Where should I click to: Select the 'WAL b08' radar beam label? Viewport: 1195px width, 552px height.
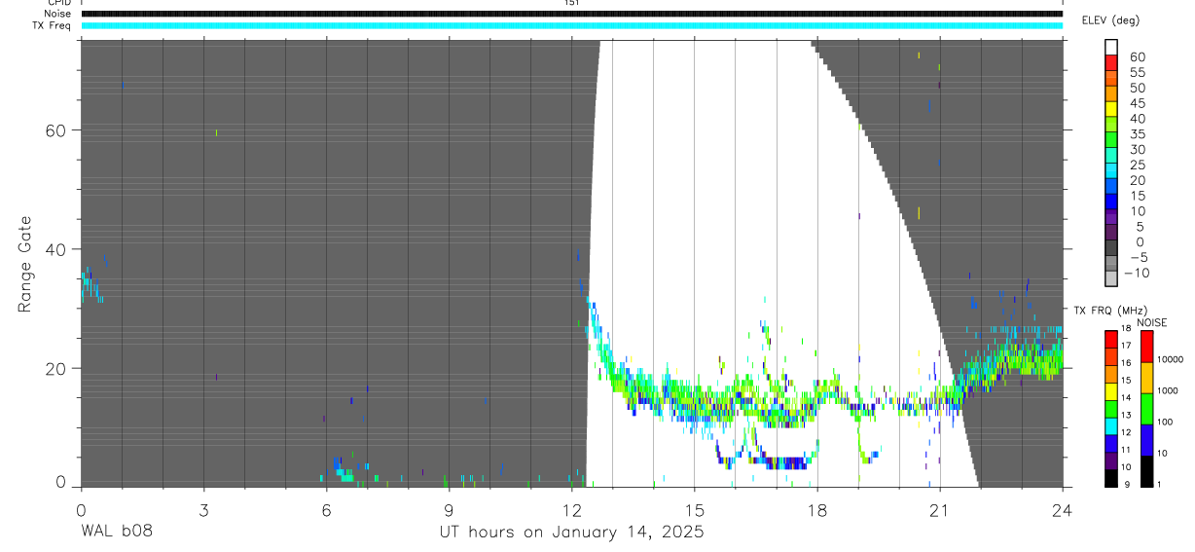point(117,532)
